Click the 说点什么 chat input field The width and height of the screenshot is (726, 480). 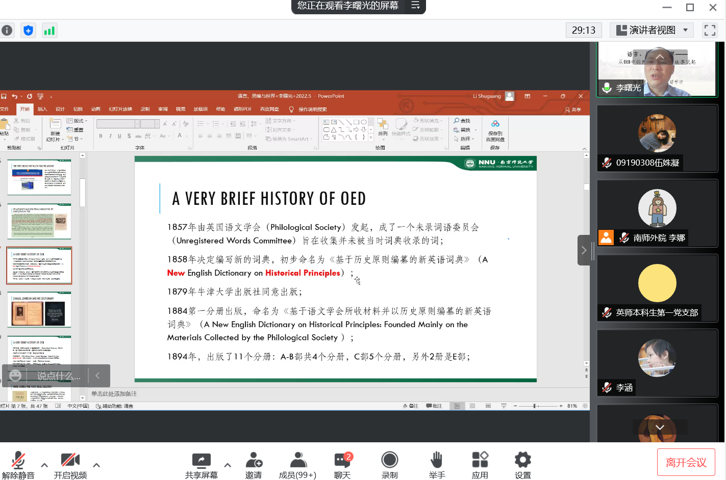58,376
